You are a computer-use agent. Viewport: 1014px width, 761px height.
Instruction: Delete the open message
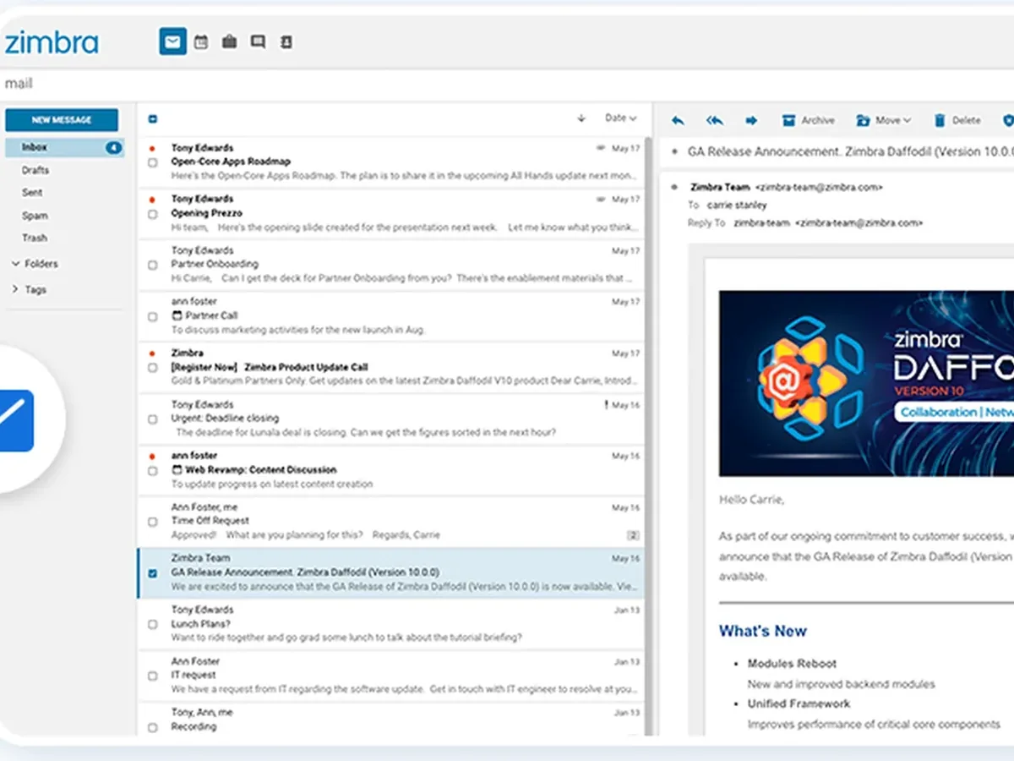[957, 120]
